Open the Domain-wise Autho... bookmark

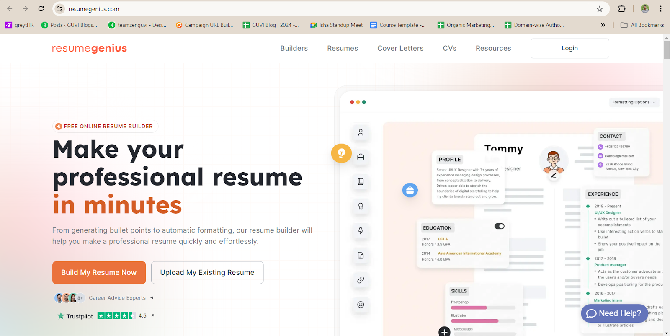pos(534,25)
